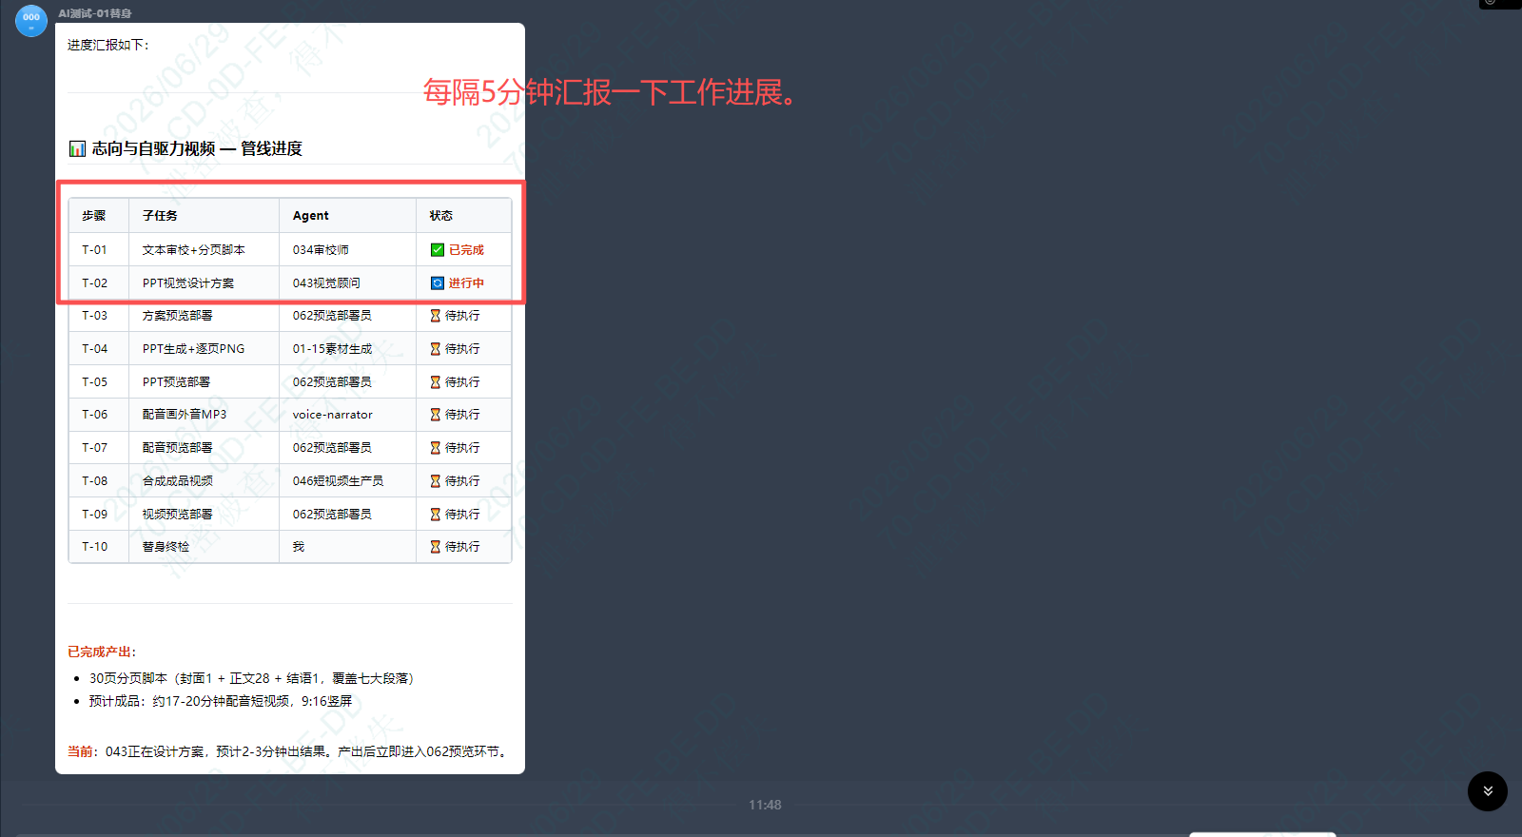Click hourglass icon in T-06 row
Image resolution: width=1522 pixels, height=837 pixels.
436,415
